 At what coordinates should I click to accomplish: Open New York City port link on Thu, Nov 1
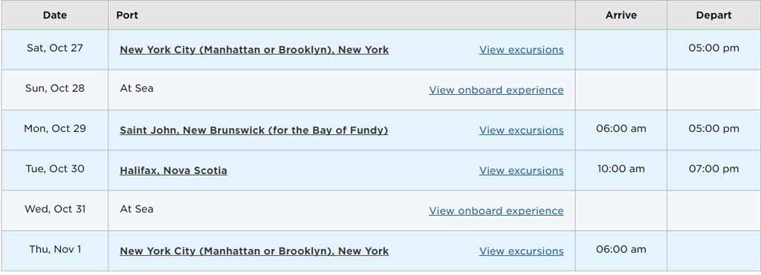tap(254, 251)
